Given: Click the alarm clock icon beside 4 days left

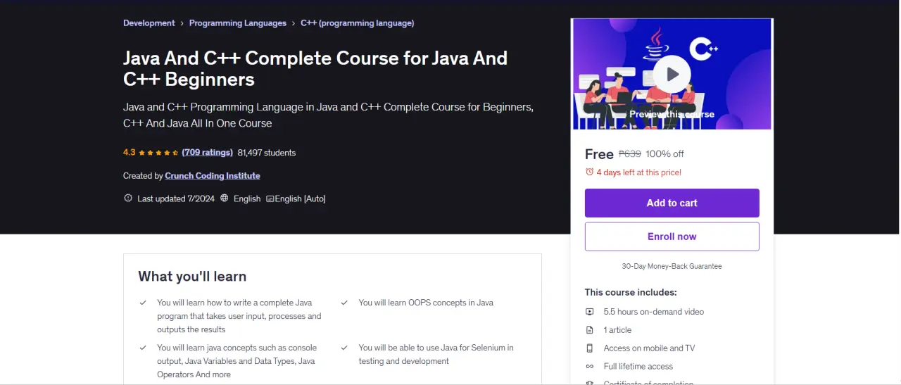Looking at the screenshot, I should point(590,172).
